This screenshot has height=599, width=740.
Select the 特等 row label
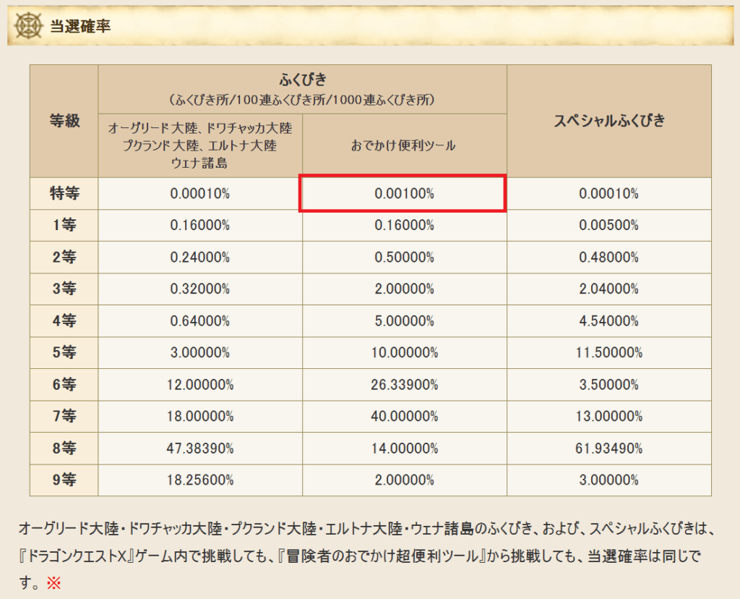coord(64,194)
